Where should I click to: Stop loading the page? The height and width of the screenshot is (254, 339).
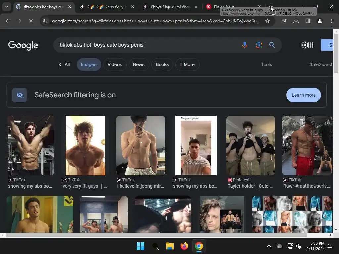(31, 21)
